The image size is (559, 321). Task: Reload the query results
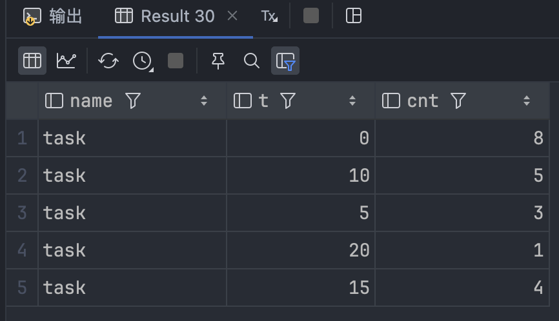(x=108, y=61)
